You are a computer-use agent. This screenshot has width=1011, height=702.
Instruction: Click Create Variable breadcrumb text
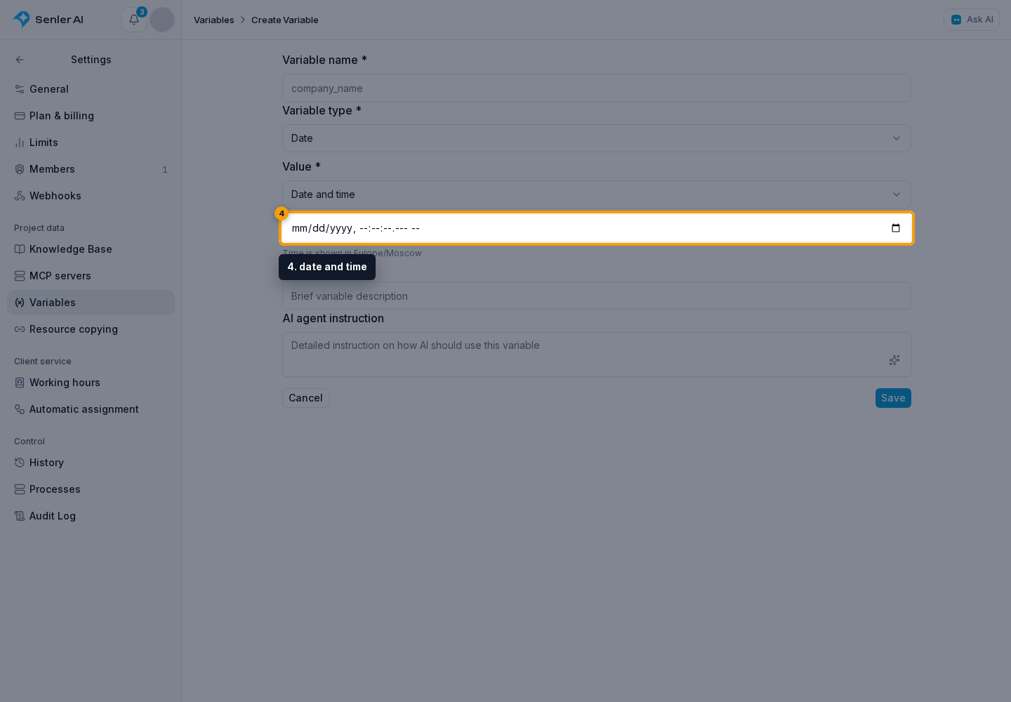click(x=285, y=20)
